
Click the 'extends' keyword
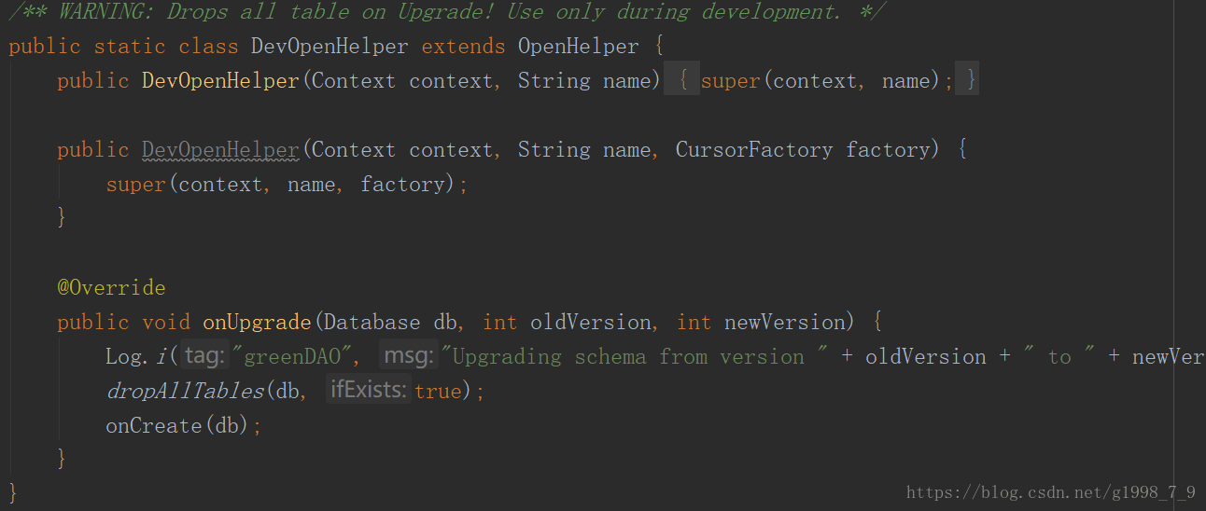pyautogui.click(x=463, y=47)
